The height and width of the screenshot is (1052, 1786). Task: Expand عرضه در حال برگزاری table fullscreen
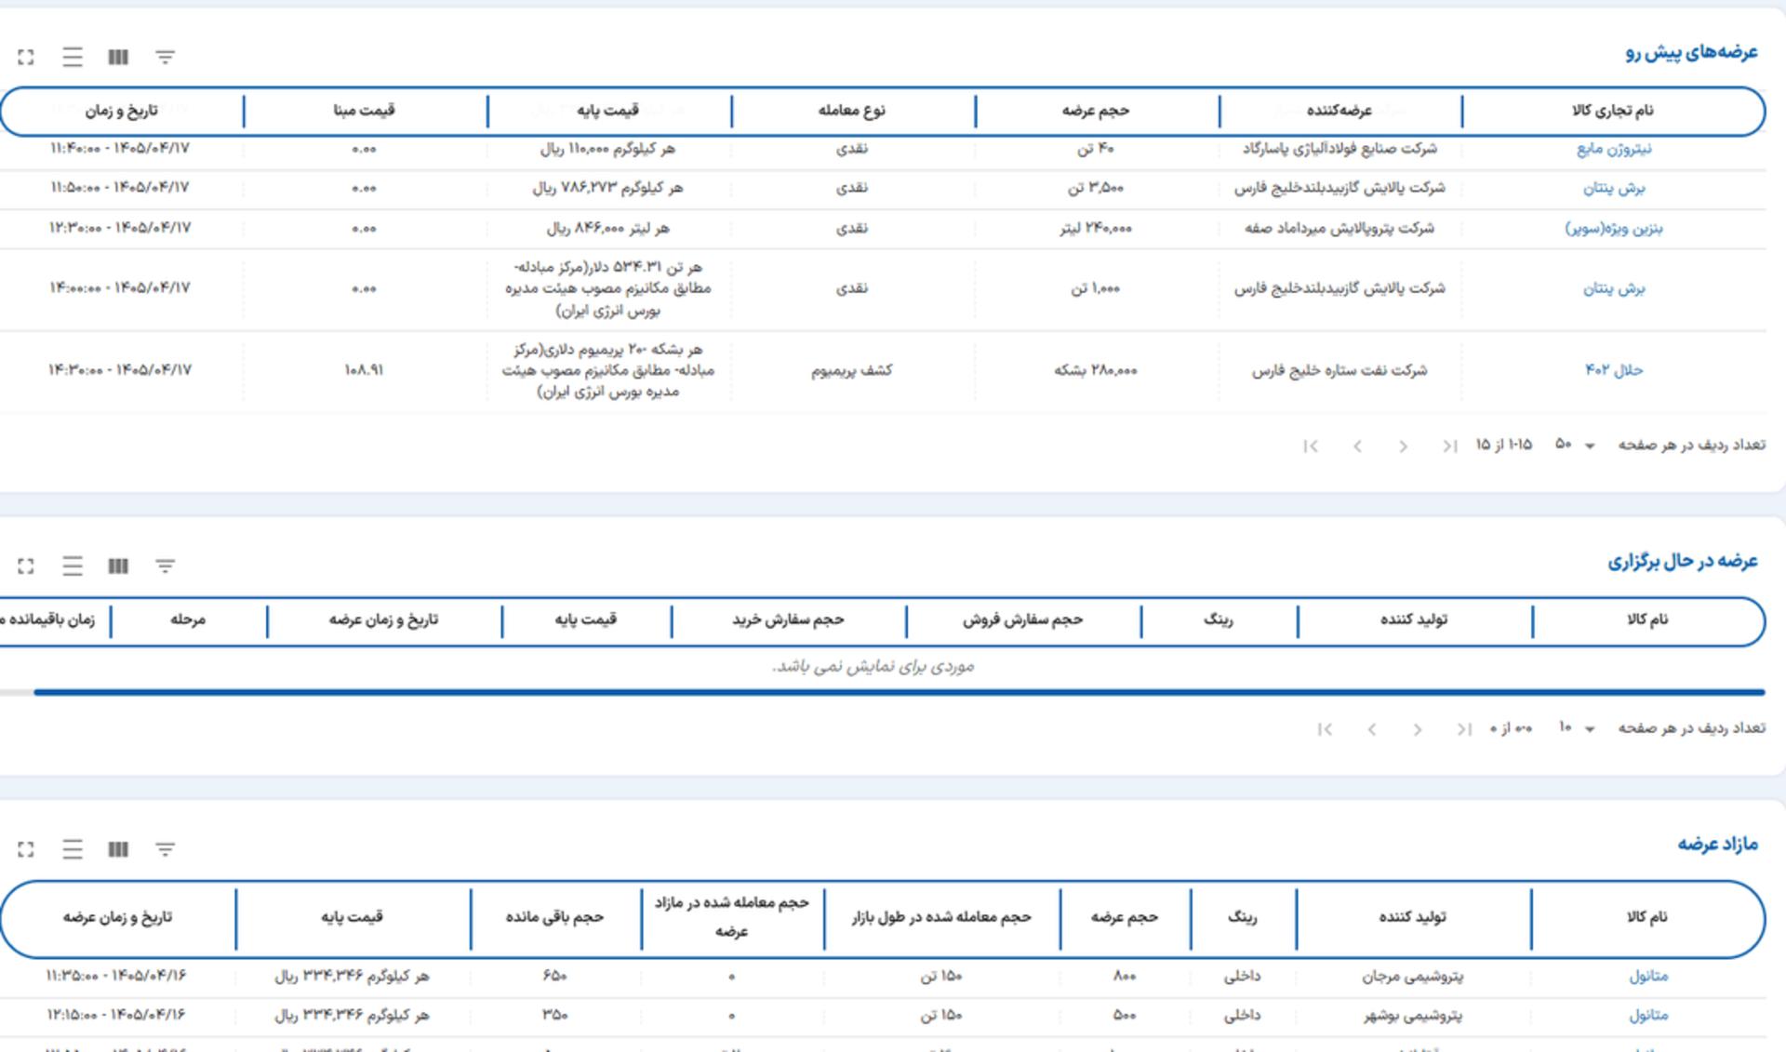26,566
